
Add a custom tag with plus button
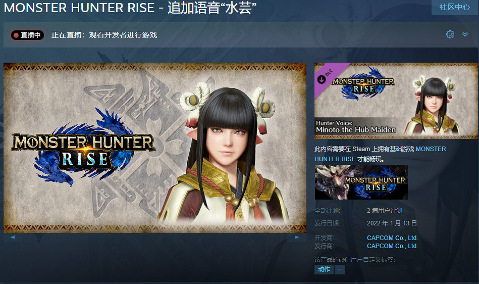click(340, 269)
